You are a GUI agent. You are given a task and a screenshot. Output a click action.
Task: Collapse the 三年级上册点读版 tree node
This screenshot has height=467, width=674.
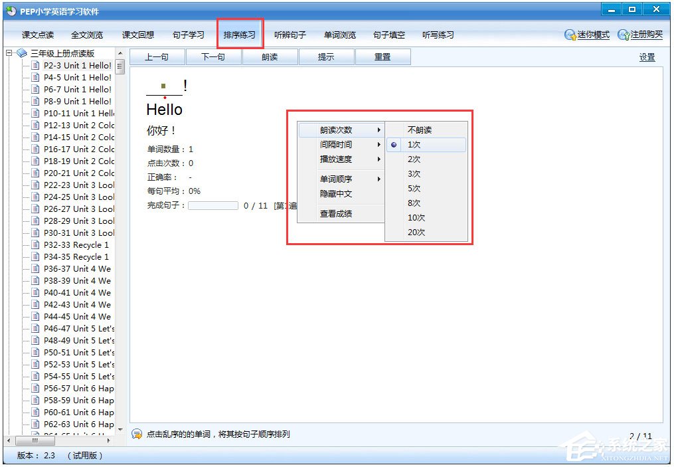[x=8, y=52]
